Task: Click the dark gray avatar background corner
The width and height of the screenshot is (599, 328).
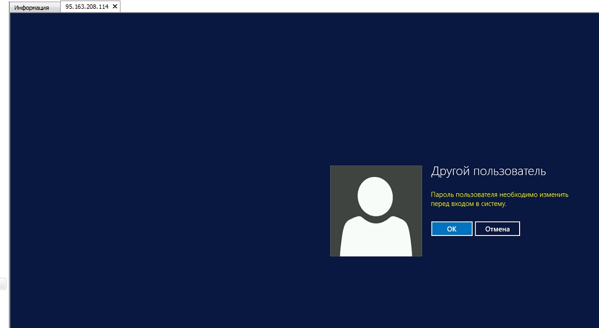Action: pyautogui.click(x=338, y=173)
